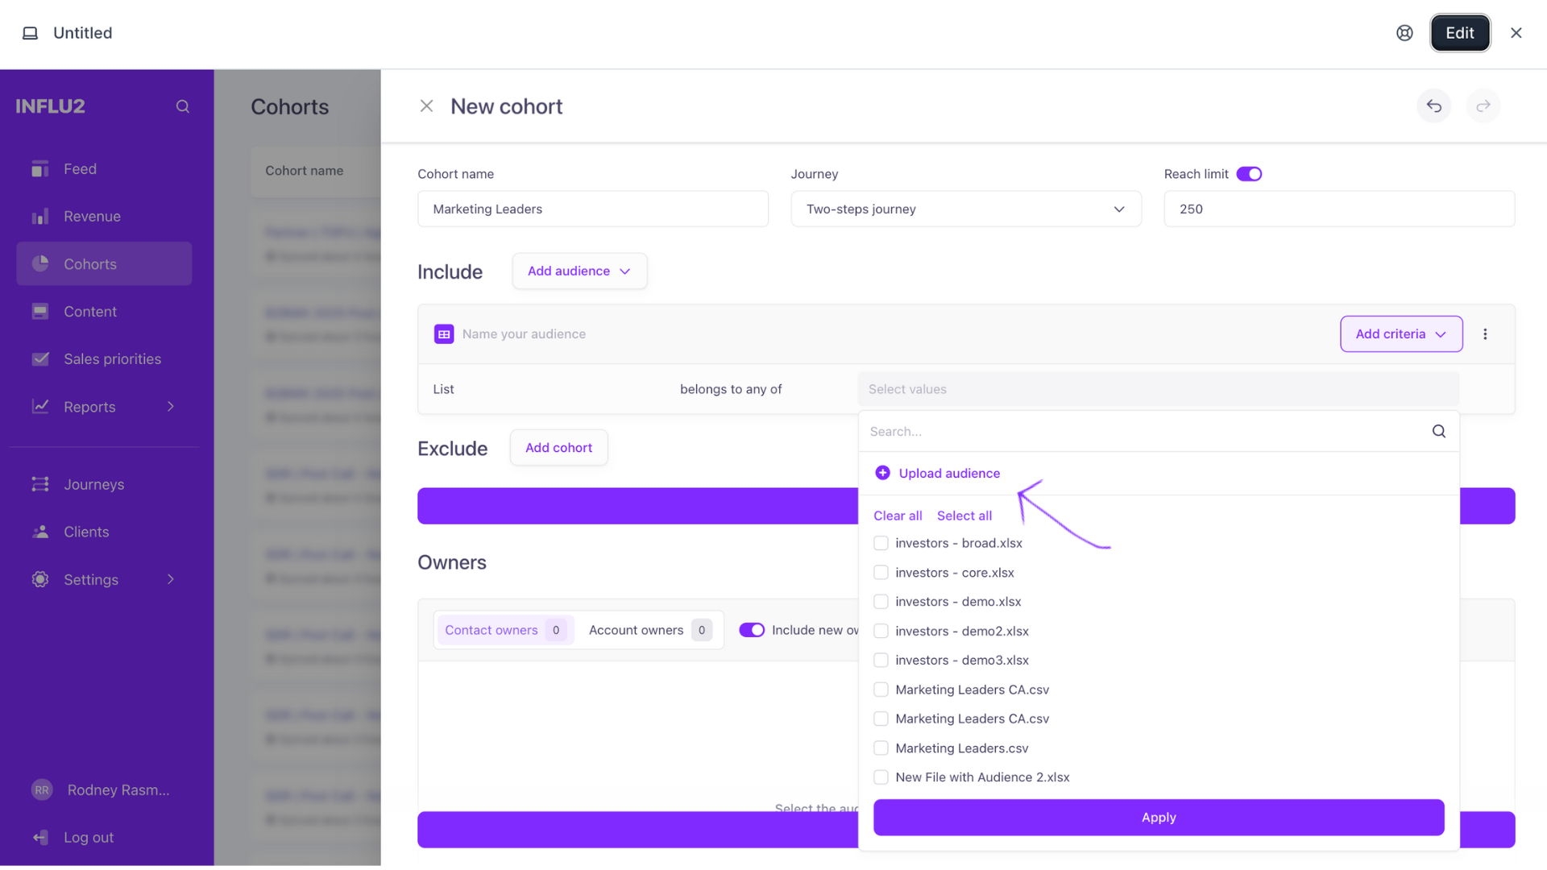
Task: Select the Cohorts pie icon
Action: click(x=40, y=263)
